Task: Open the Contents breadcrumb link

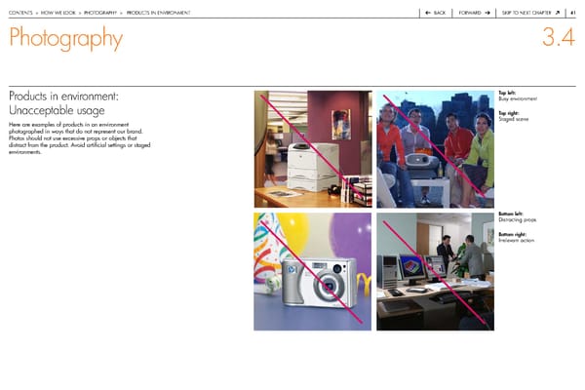Action: pyautogui.click(x=20, y=13)
